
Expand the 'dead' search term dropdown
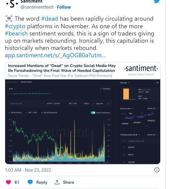pyautogui.click(x=12, y=89)
